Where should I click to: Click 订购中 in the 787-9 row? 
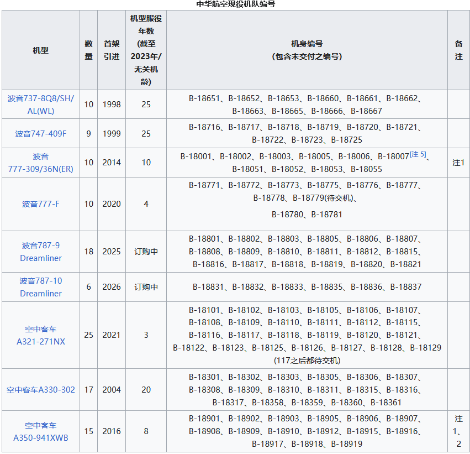(x=146, y=252)
